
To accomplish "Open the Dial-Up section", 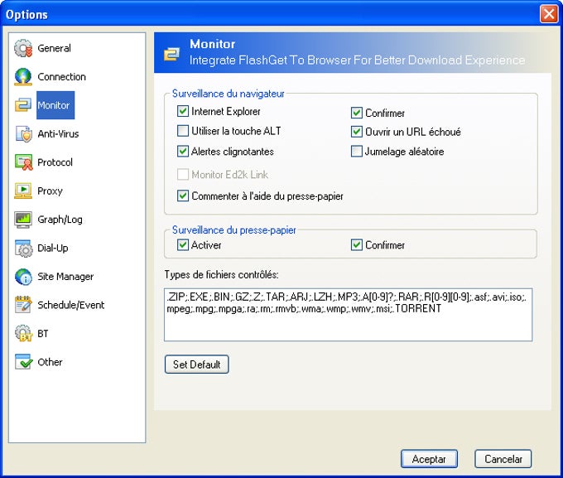I will coord(53,248).
